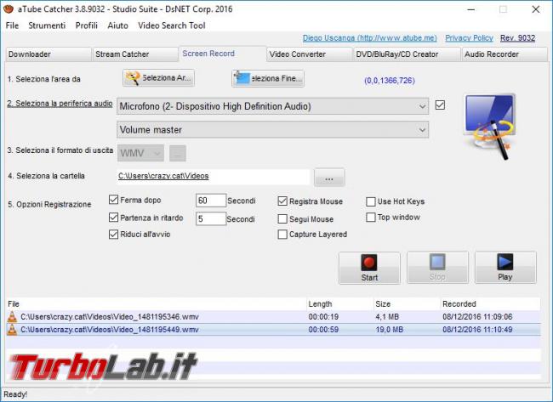Viewport: 553px width, 402px height.
Task: Click the Rev. 9032 link
Action: (518, 37)
